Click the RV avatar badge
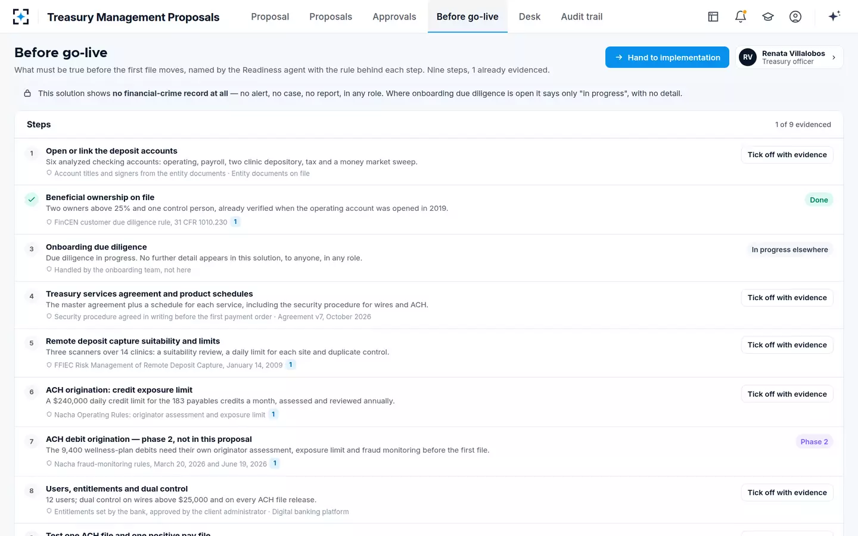 [748, 57]
